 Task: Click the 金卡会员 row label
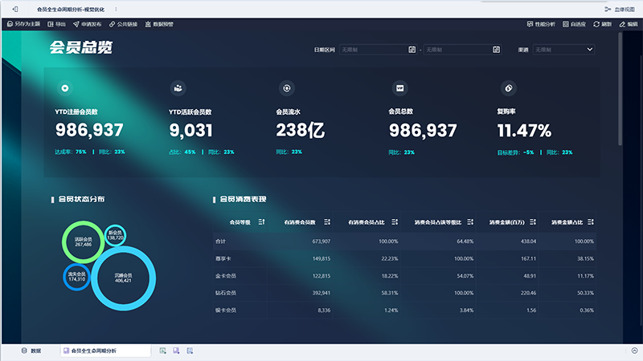pyautogui.click(x=226, y=276)
